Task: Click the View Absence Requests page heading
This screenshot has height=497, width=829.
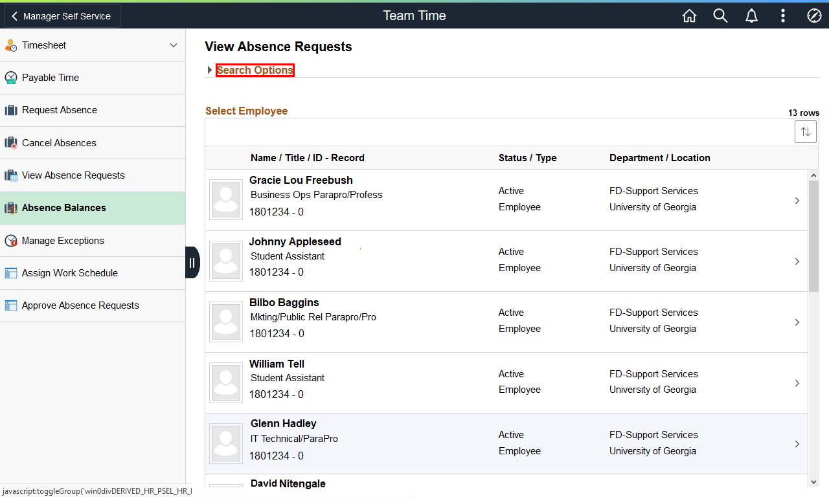Action: 278,47
